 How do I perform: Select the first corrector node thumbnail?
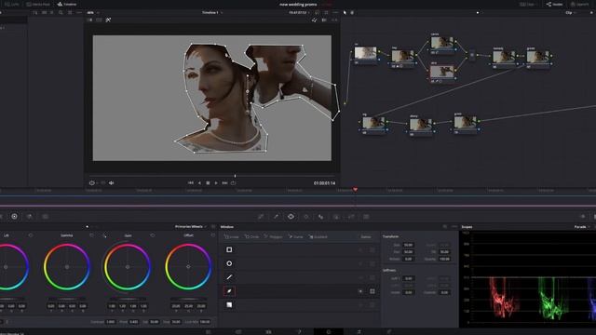tap(366, 53)
